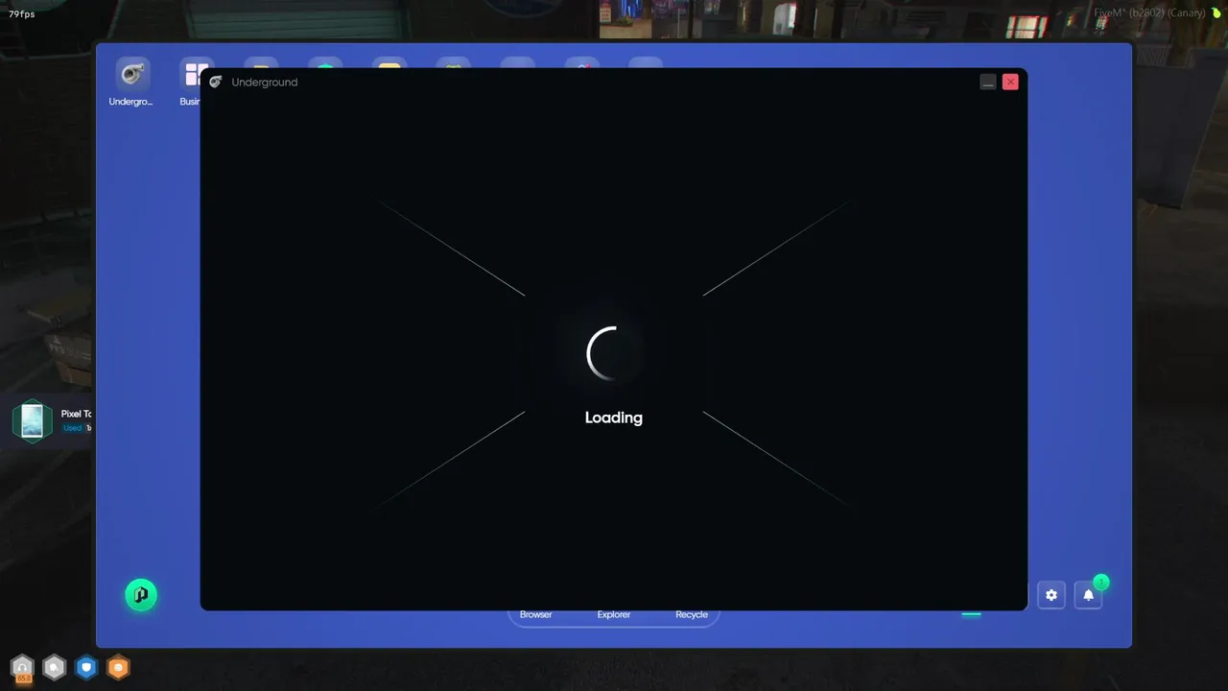Image resolution: width=1228 pixels, height=691 pixels.
Task: Open Explorer from the dock
Action: click(614, 614)
